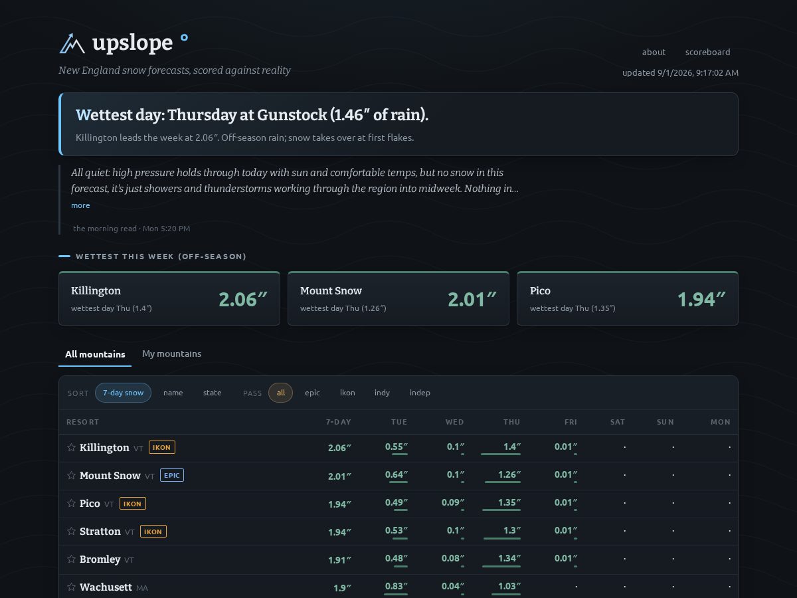Star Wachusett as a favorite

[71, 587]
